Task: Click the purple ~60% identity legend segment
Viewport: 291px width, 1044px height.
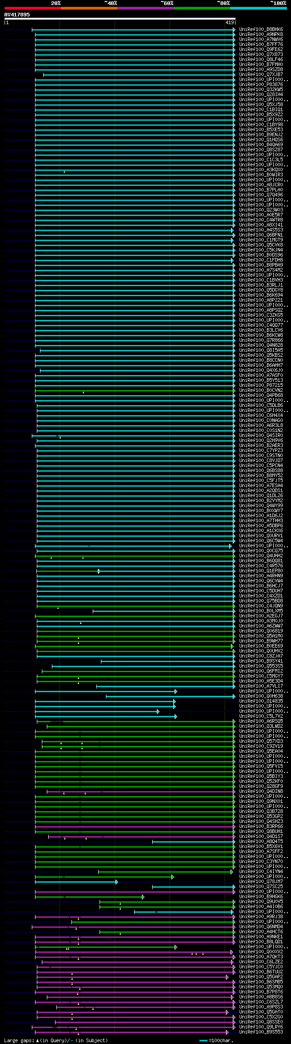Action: (145, 8)
